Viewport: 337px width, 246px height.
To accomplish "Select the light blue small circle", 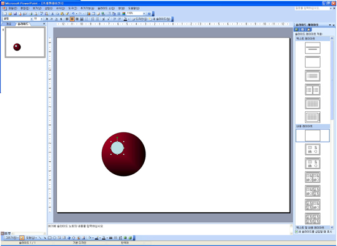I will [117, 148].
